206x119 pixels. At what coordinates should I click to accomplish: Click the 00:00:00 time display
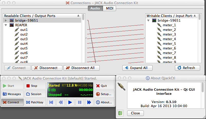click(x=86, y=90)
